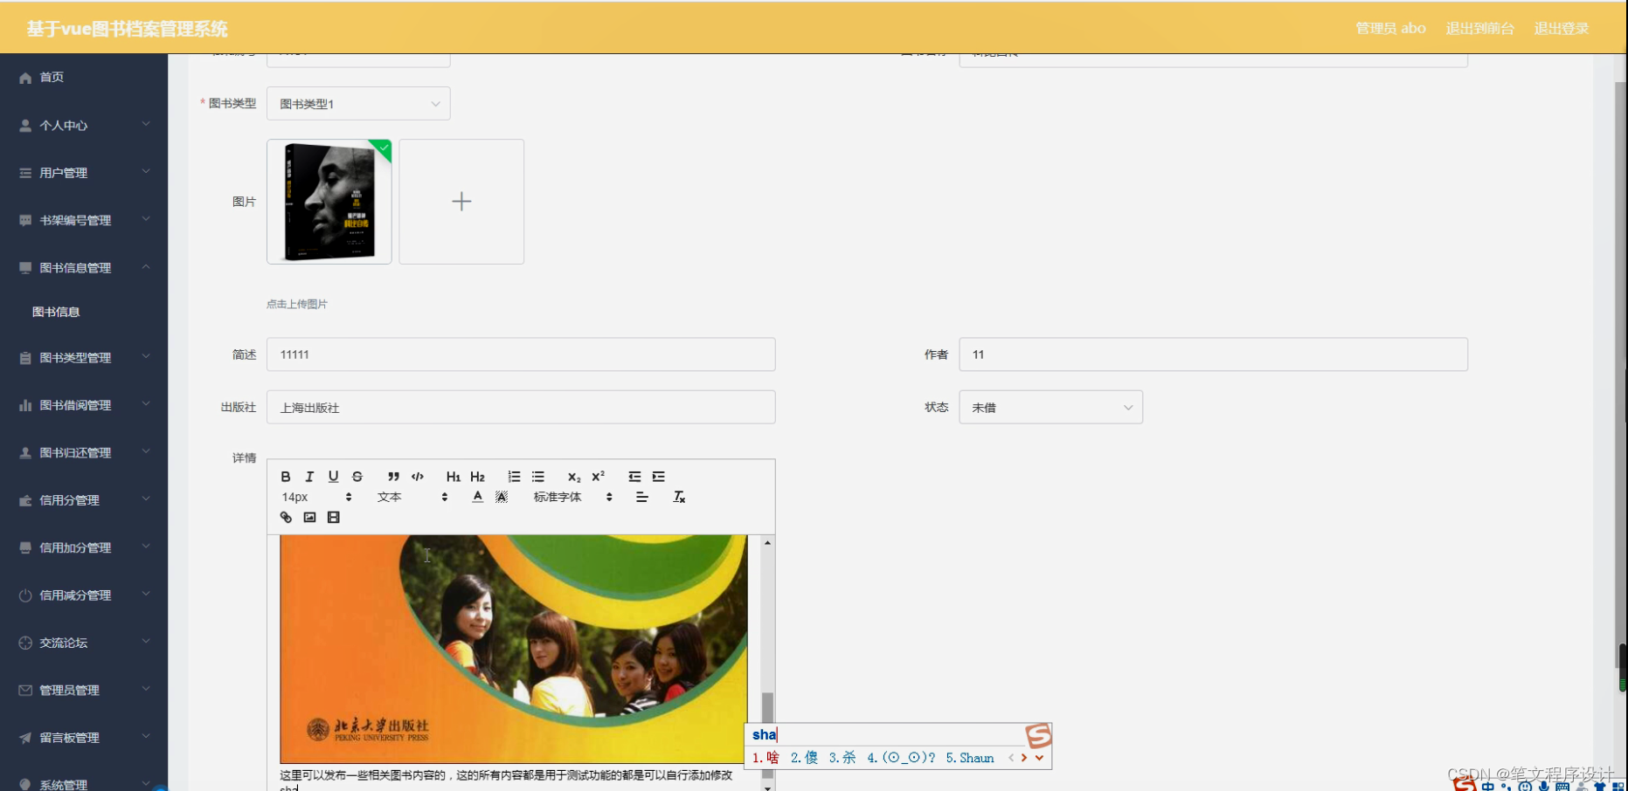Insert an image into the editor
1628x791 pixels.
click(x=309, y=517)
